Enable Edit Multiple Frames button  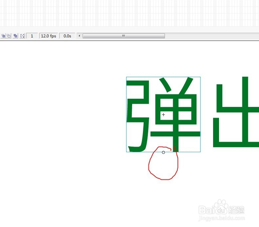point(15,36)
